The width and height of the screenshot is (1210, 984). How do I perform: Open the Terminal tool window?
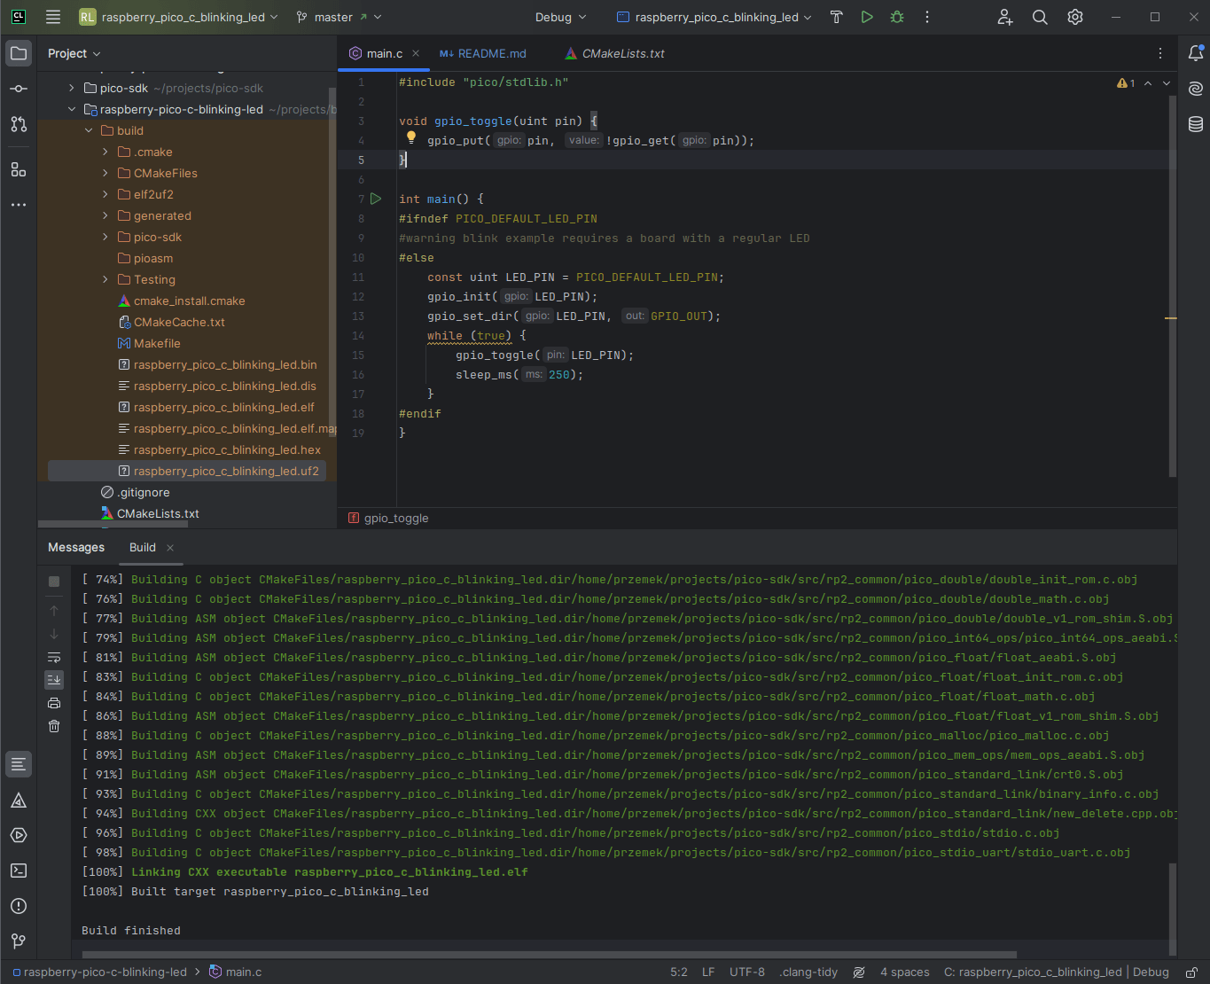(x=19, y=871)
